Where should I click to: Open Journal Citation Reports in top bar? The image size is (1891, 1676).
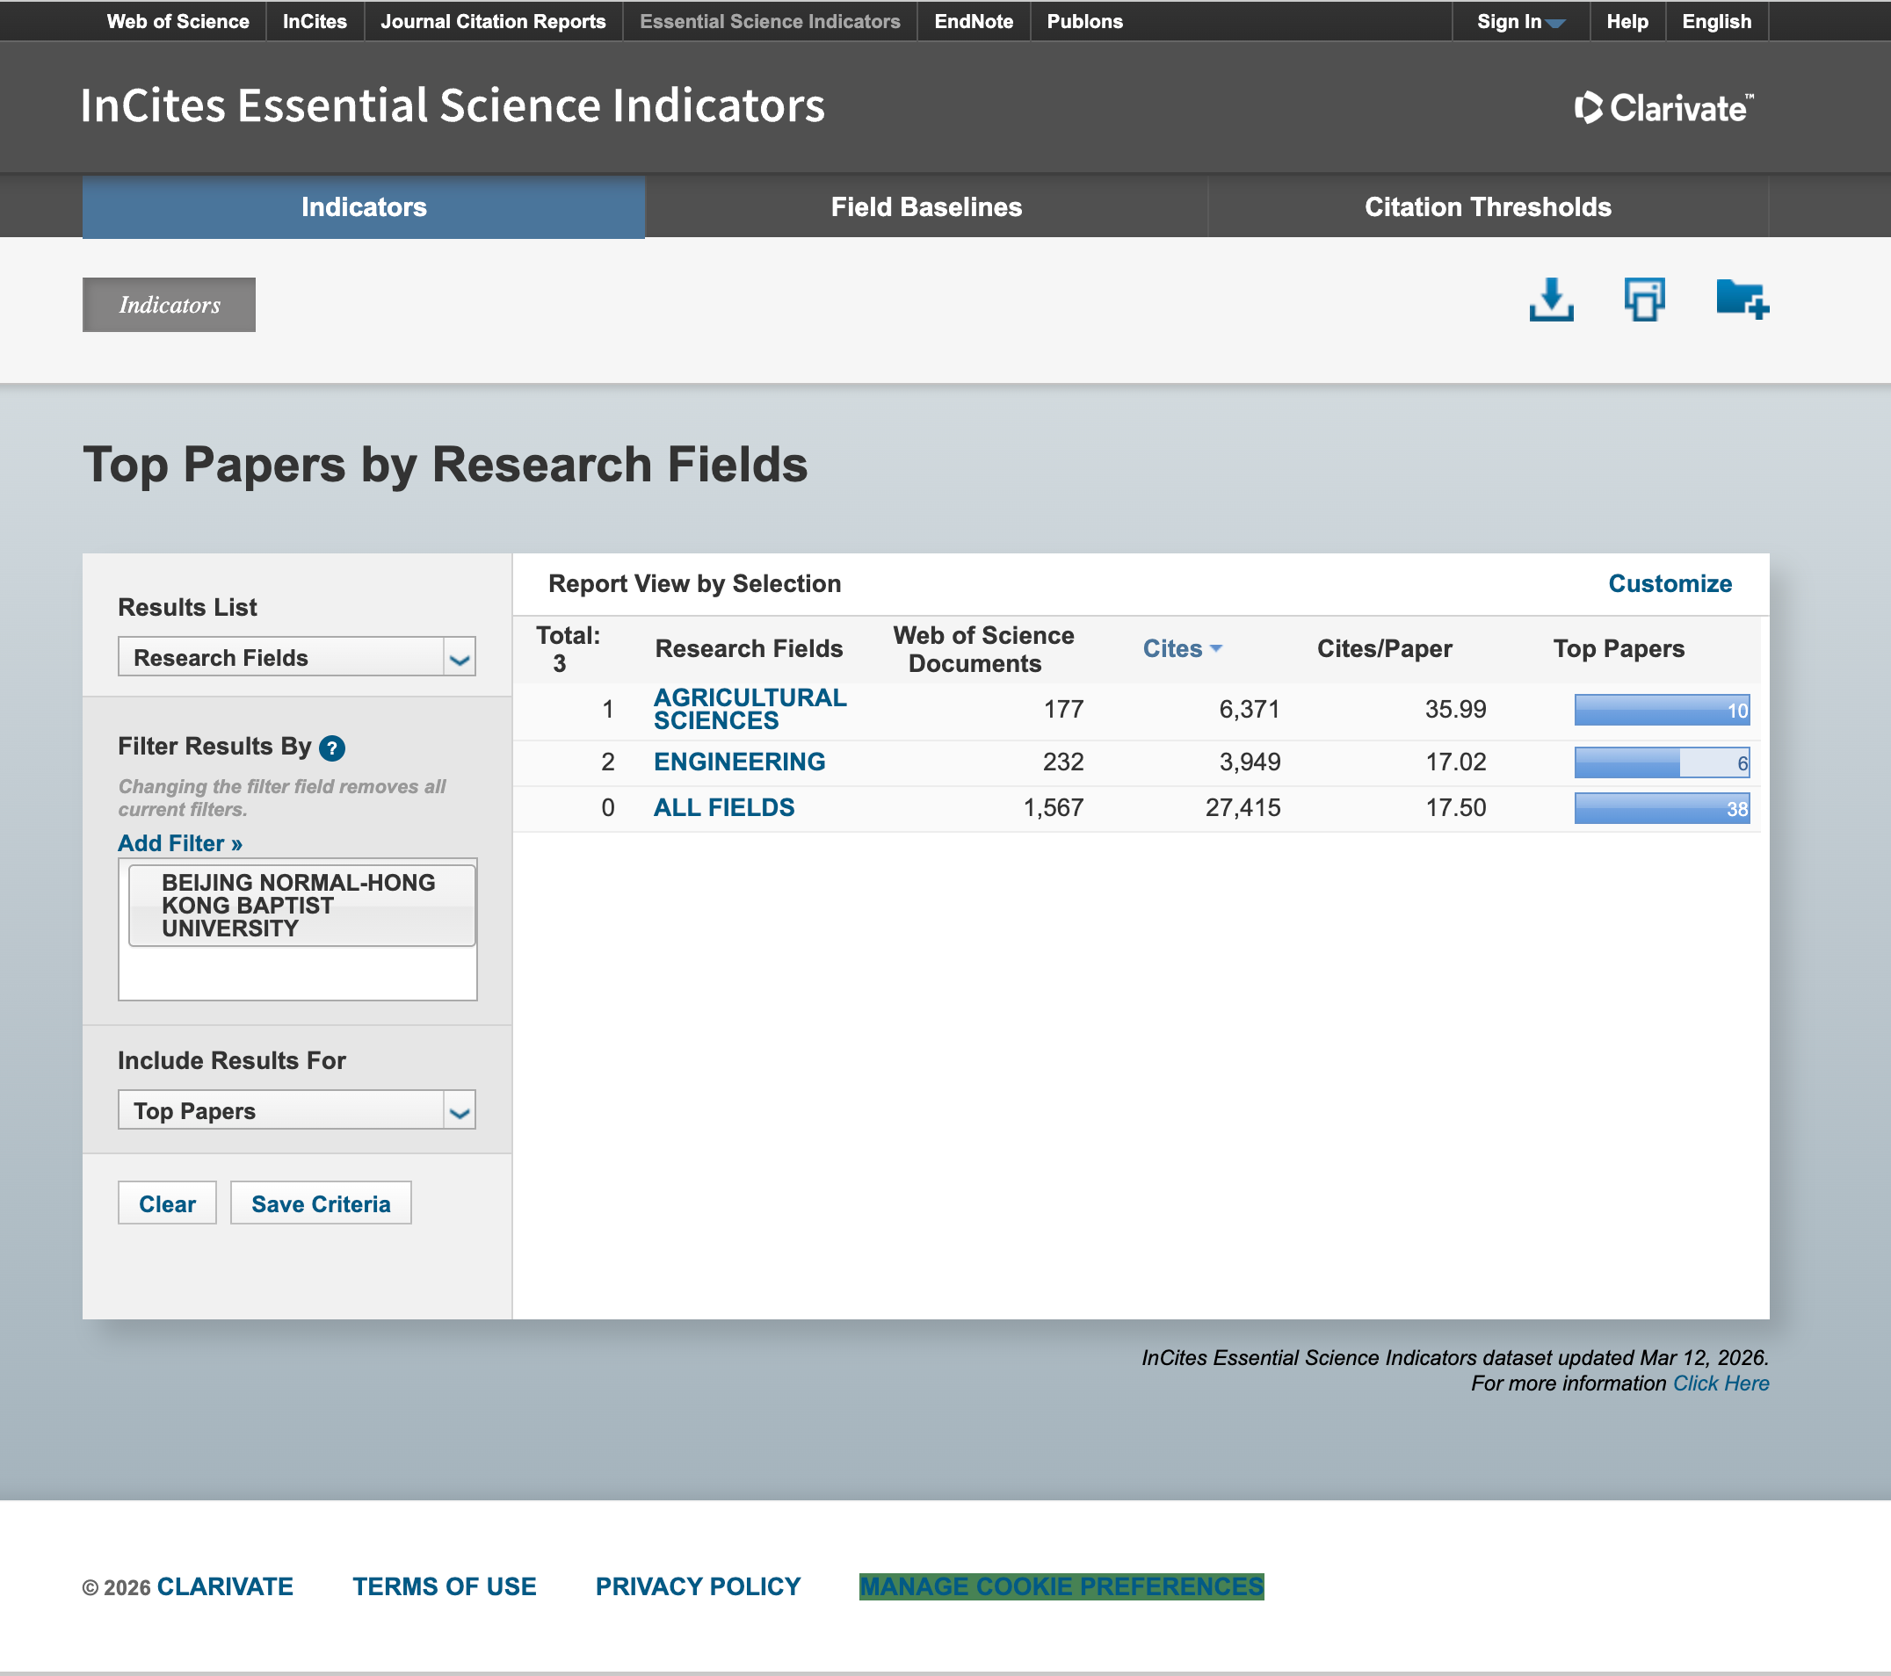492,21
